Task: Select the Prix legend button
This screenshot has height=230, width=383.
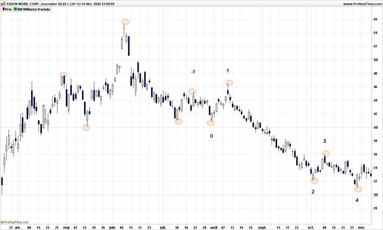Action: point(7,9)
